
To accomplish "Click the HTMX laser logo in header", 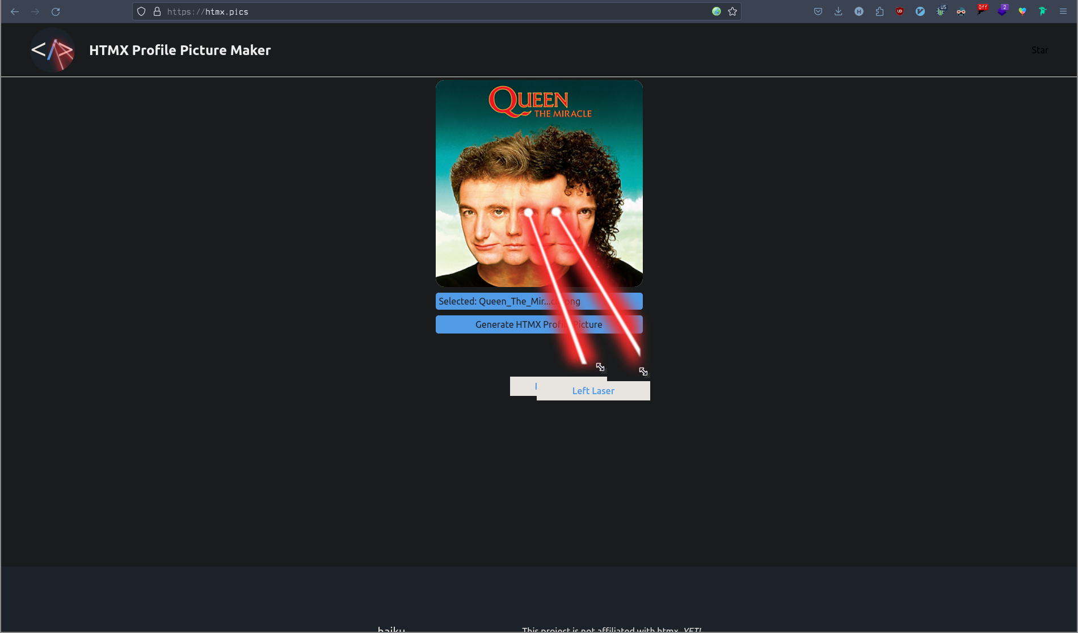I will (52, 50).
